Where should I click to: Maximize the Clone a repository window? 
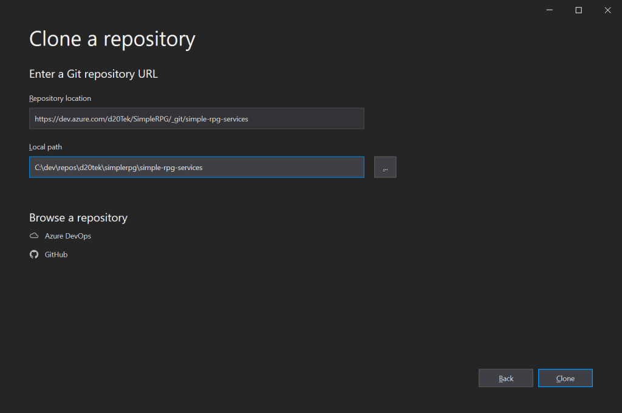click(578, 10)
